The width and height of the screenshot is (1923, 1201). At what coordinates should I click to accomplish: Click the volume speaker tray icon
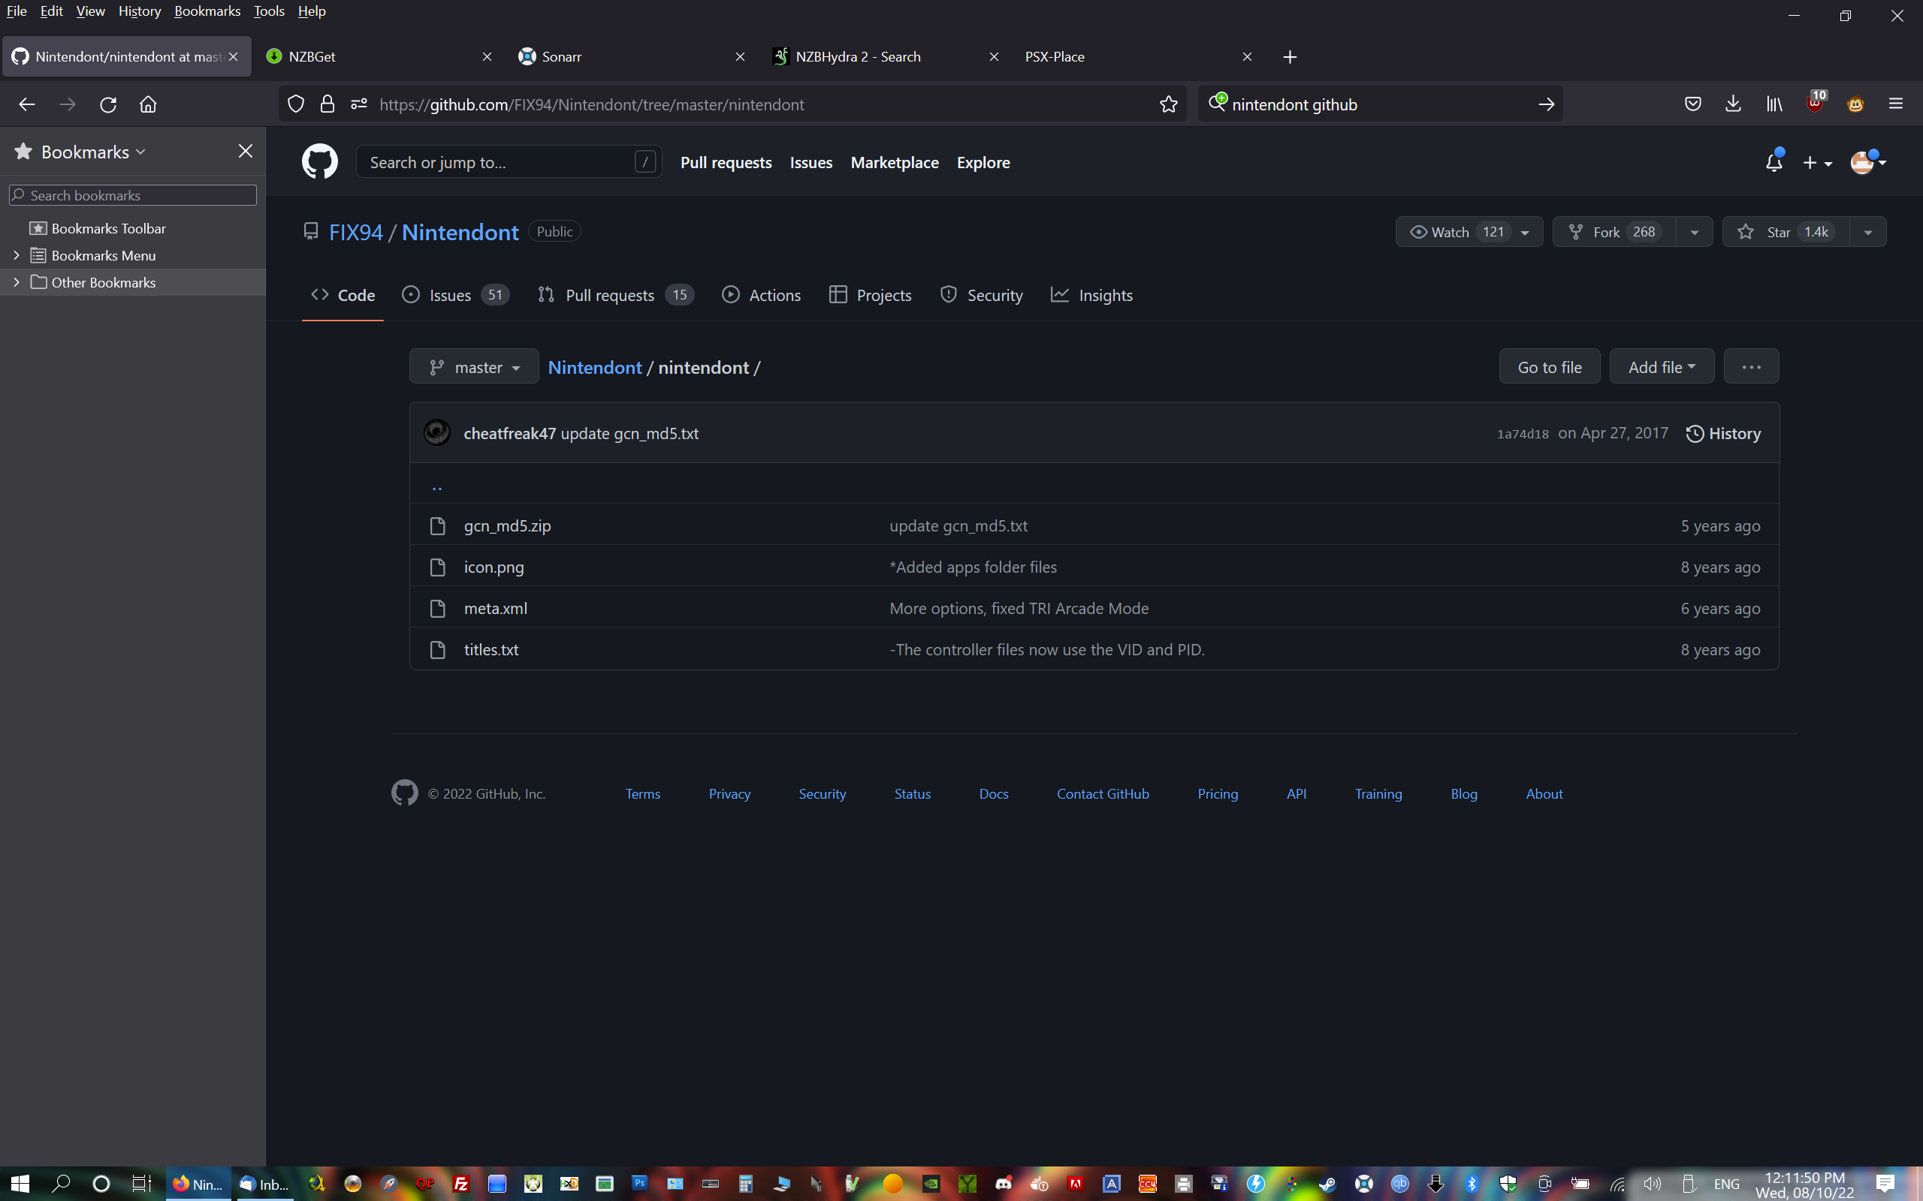click(1652, 1184)
